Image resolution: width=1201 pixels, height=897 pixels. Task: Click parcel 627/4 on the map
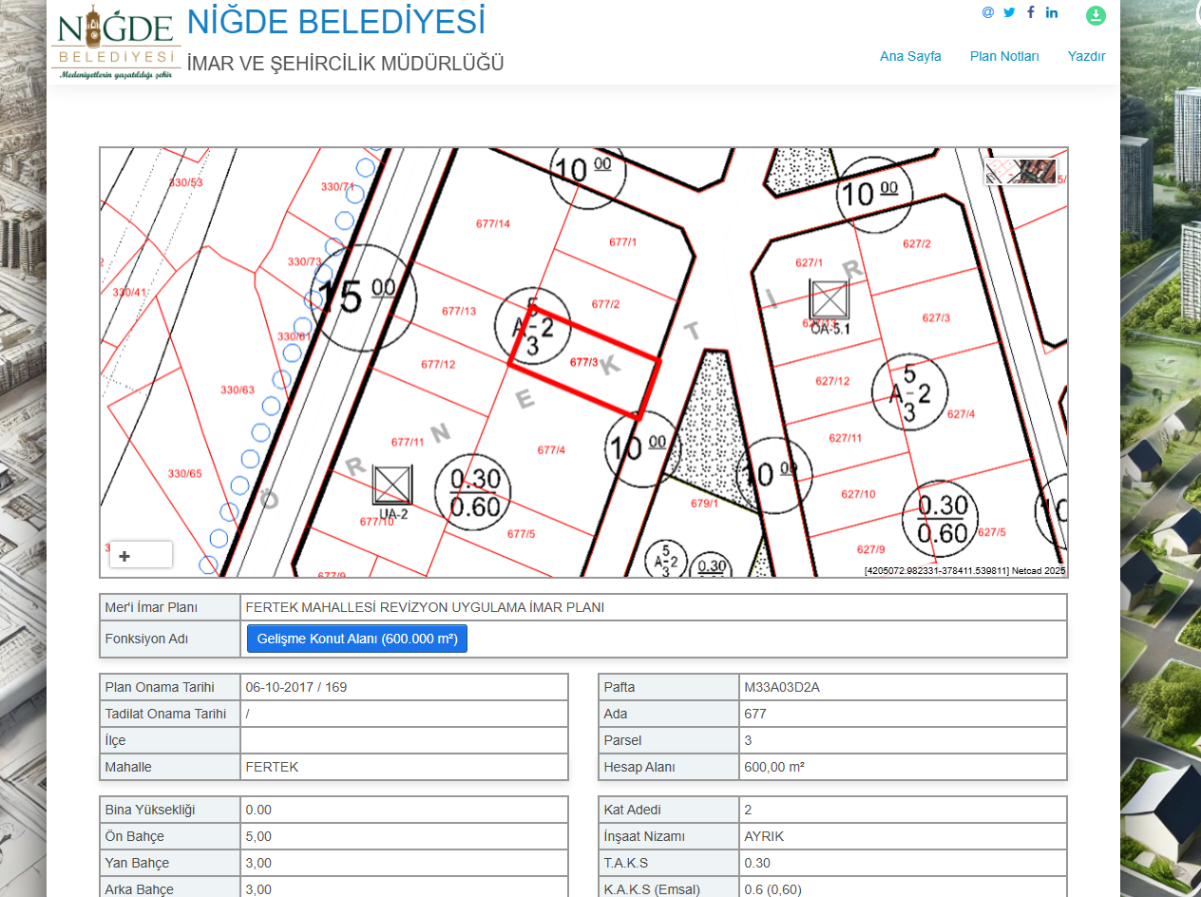coord(961,413)
